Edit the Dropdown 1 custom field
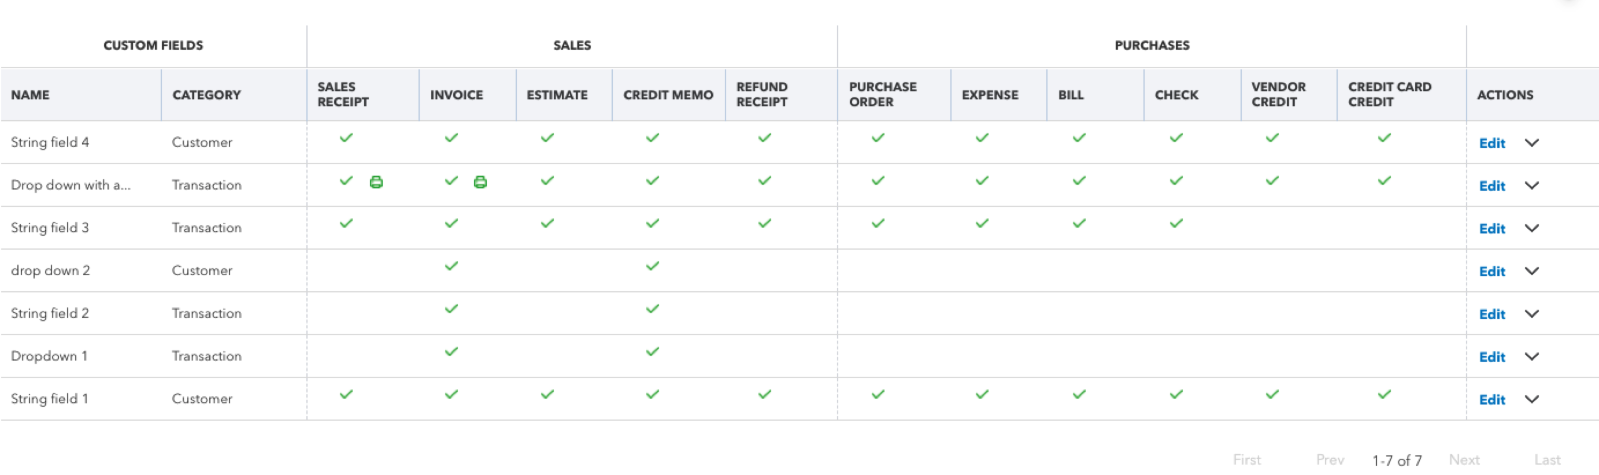1599x475 pixels. click(1491, 357)
